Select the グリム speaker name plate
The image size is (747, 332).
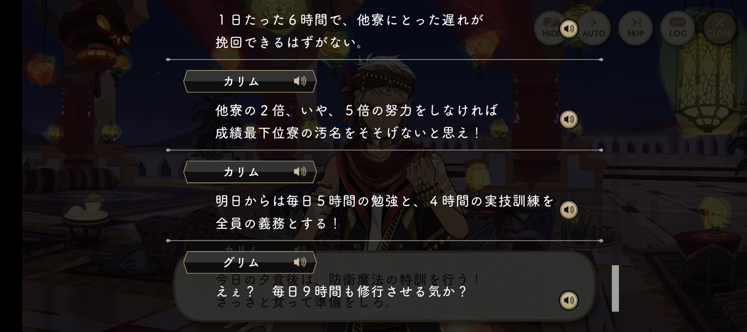[250, 262]
